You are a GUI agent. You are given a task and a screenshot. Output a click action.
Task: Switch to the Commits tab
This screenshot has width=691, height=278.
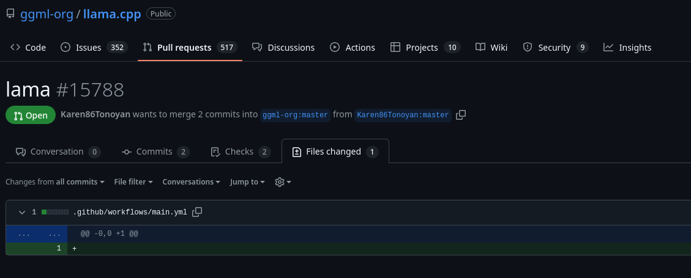155,152
